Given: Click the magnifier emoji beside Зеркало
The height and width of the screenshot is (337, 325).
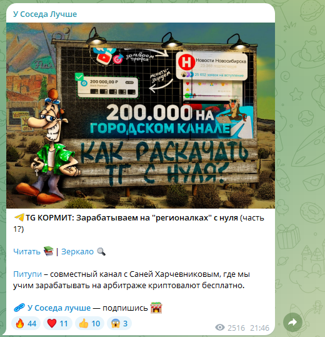Looking at the screenshot, I should click(101, 251).
